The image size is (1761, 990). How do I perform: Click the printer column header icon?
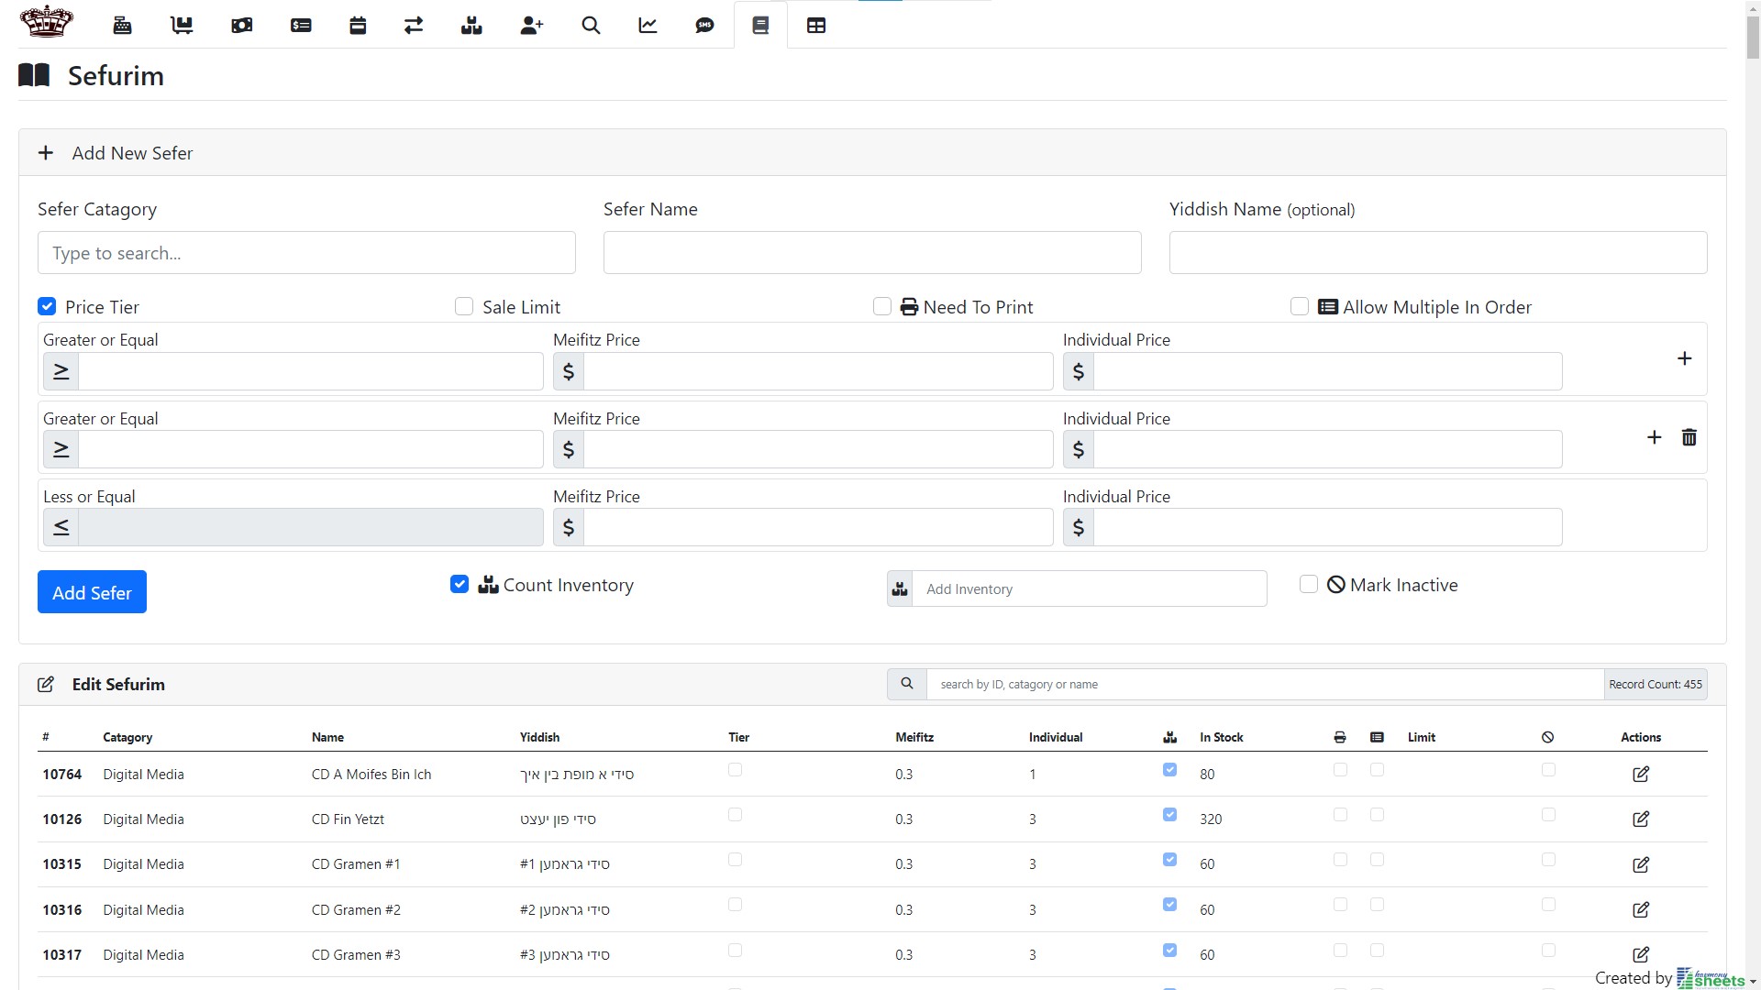click(x=1340, y=737)
